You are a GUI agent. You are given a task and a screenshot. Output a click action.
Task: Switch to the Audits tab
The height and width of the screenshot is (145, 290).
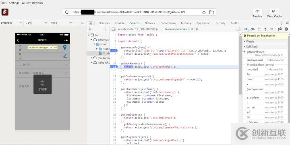pyautogui.click(x=234, y=23)
